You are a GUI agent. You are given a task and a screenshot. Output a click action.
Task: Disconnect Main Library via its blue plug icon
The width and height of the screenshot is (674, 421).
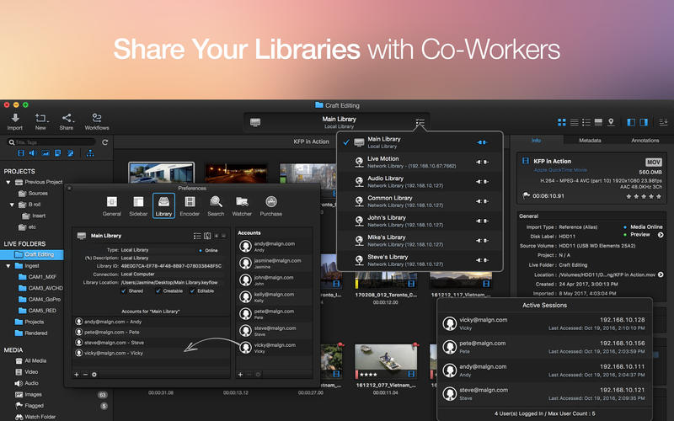pyautogui.click(x=482, y=142)
